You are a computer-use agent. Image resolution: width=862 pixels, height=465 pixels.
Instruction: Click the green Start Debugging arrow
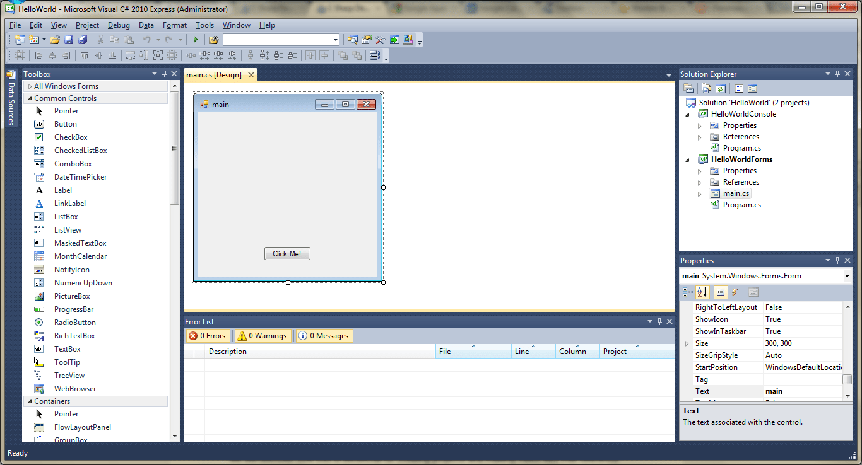[196, 40]
